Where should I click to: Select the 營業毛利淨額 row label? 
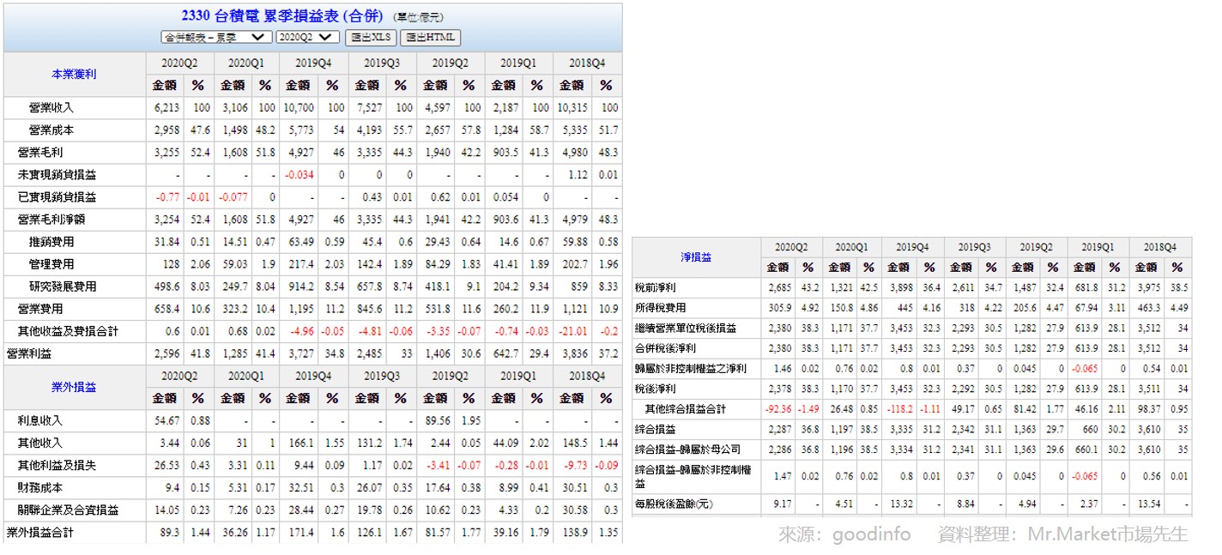click(51, 220)
